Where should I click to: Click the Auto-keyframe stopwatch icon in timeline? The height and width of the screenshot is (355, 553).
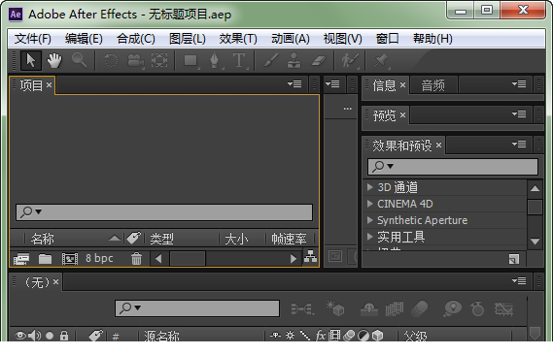(477, 308)
